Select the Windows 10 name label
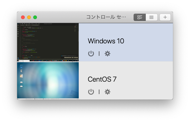This screenshot has width=190, height=122. click(x=106, y=41)
